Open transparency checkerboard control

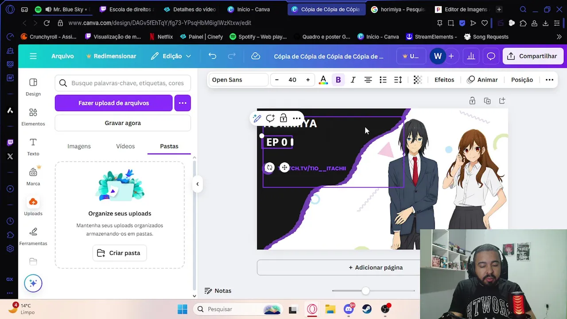pyautogui.click(x=417, y=80)
